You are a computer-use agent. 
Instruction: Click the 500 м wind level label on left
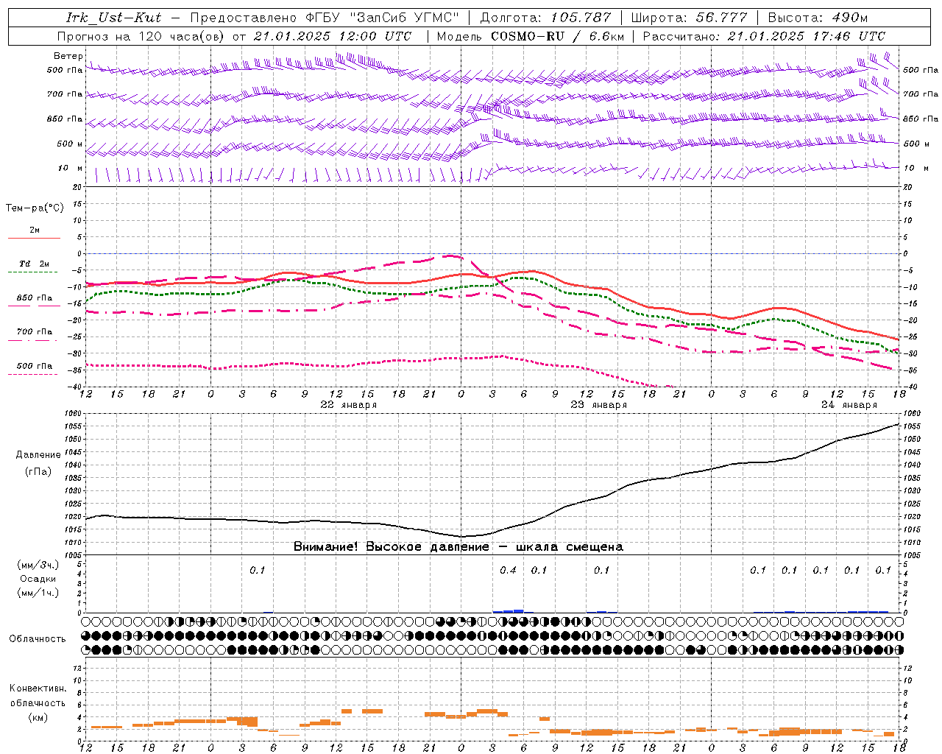pos(70,144)
